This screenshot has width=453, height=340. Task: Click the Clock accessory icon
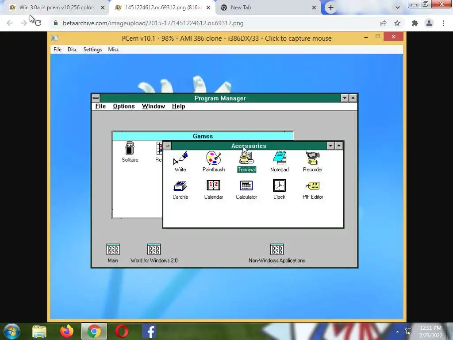[x=280, y=189]
